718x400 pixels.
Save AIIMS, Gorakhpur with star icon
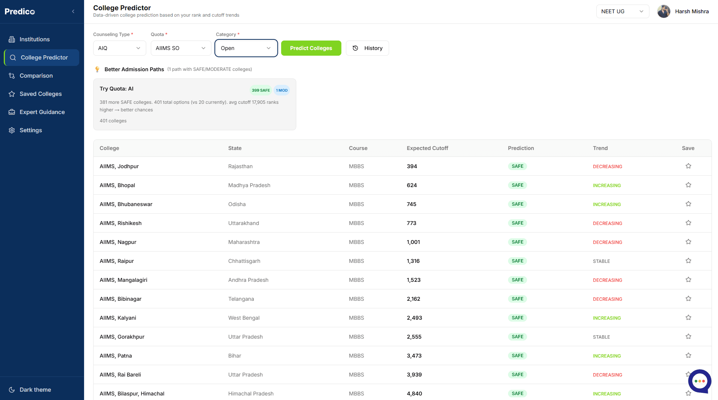click(688, 336)
